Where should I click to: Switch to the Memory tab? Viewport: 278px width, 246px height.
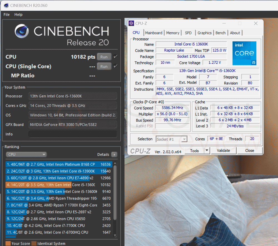tap(173, 33)
